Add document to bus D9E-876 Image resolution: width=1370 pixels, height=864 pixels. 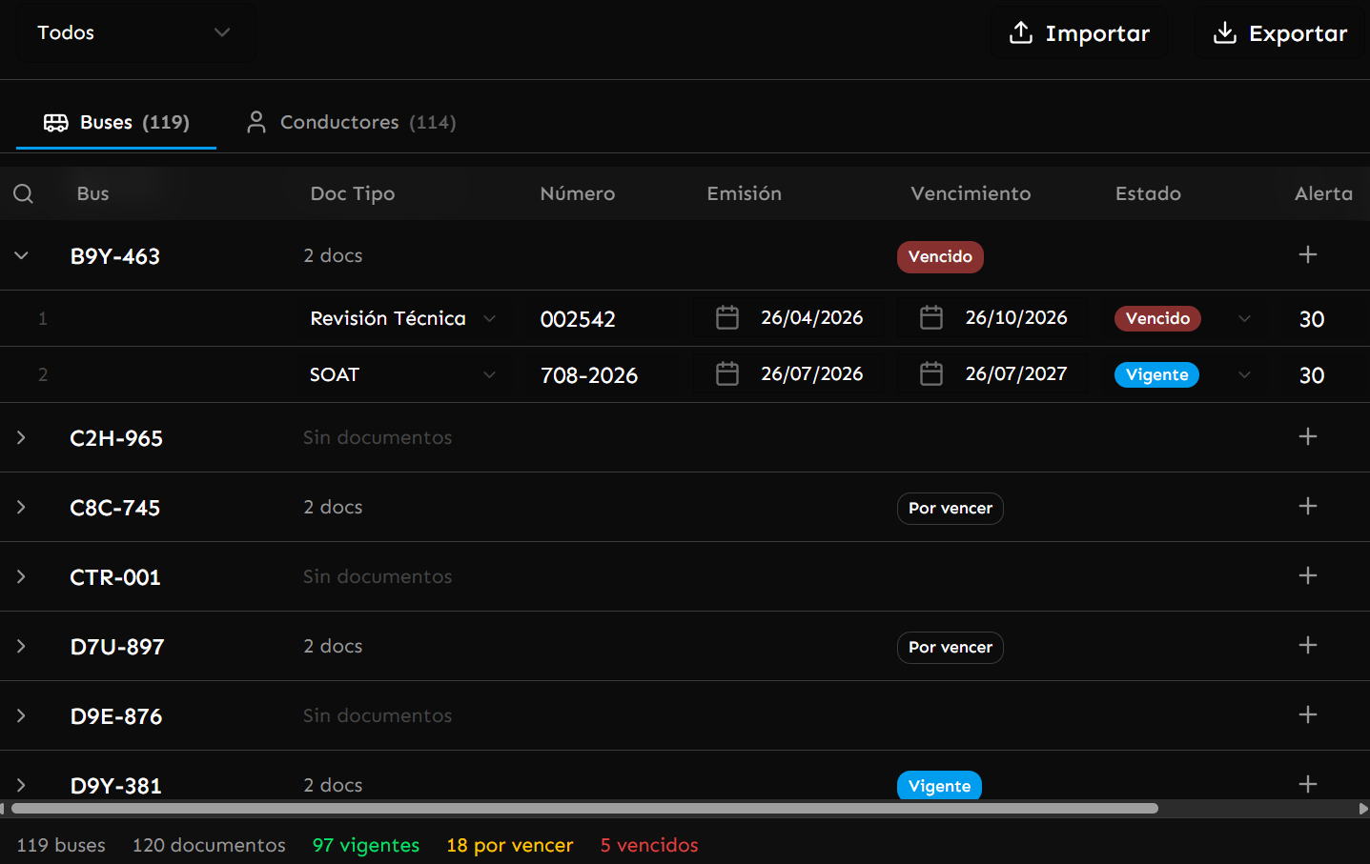point(1308,714)
